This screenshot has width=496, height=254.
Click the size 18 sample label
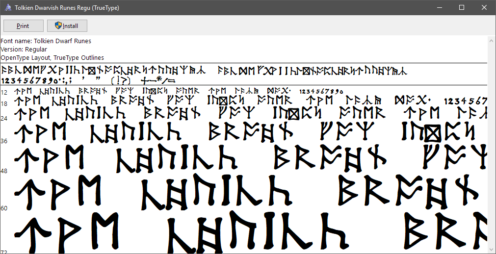[4, 104]
